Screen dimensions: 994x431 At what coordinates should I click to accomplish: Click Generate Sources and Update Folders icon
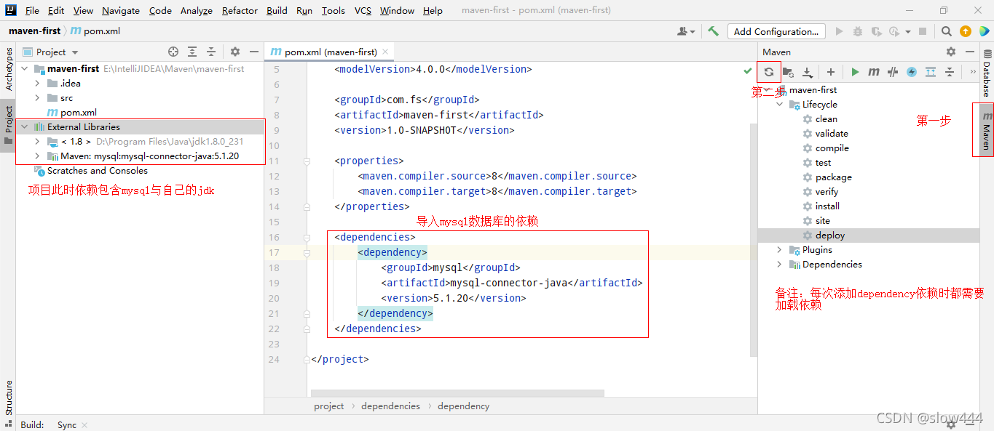(x=788, y=72)
